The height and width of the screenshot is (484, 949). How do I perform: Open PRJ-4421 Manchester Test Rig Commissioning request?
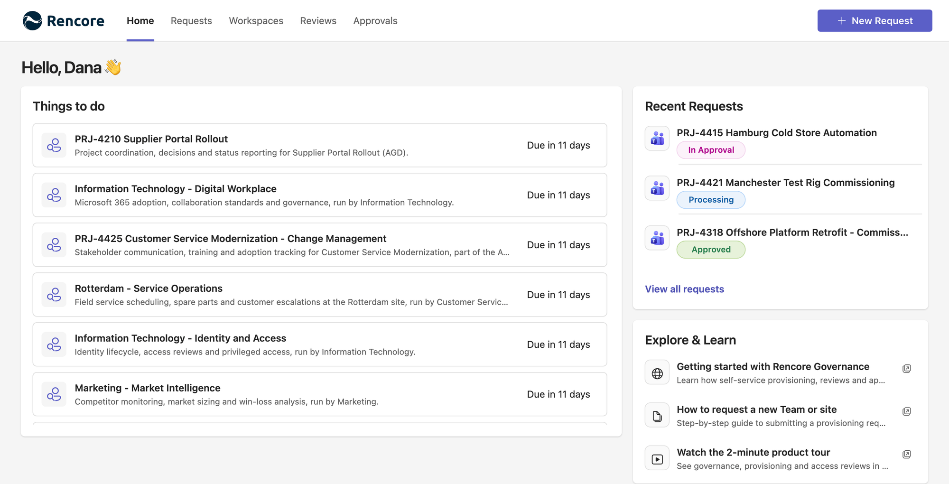click(786, 183)
